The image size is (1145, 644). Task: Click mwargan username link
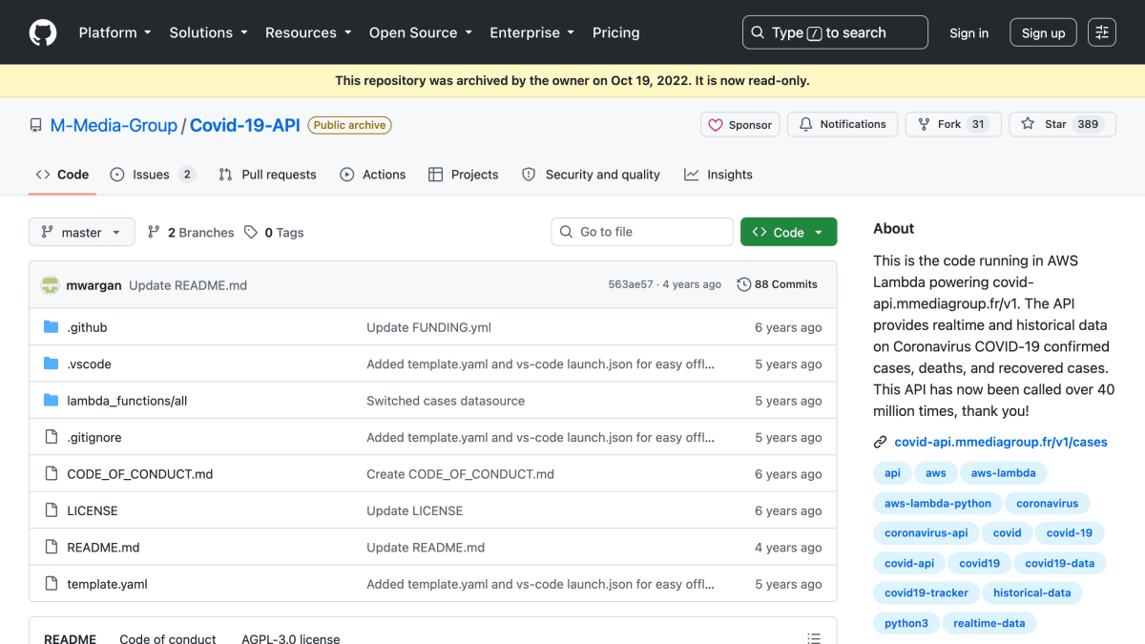pyautogui.click(x=94, y=284)
